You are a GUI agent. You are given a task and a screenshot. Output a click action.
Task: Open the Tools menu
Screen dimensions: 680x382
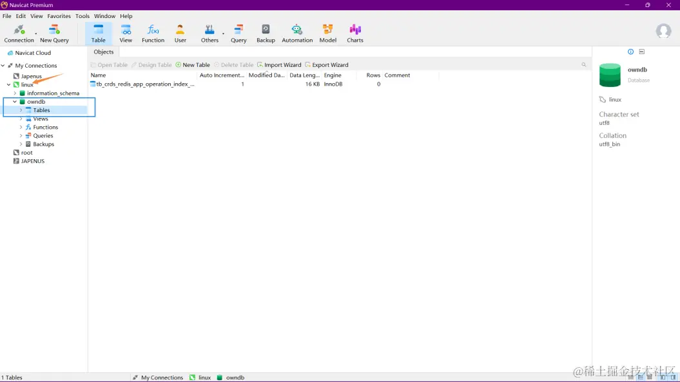83,16
